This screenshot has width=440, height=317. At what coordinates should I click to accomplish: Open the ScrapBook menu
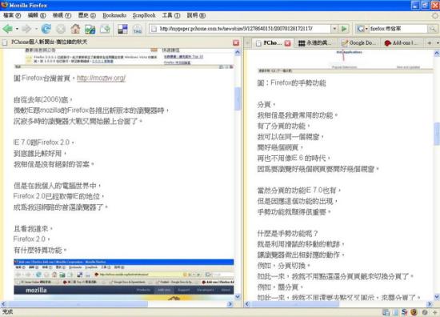point(144,15)
